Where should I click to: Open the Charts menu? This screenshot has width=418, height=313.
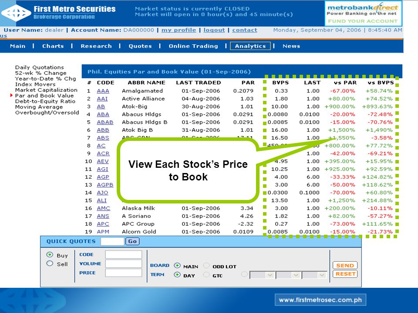[x=53, y=46]
